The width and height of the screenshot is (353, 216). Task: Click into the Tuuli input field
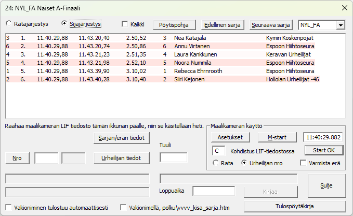[173, 157]
